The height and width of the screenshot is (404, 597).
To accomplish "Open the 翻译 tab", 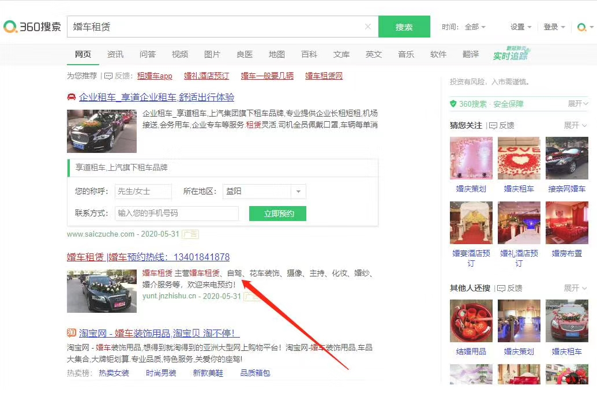I will [x=471, y=54].
